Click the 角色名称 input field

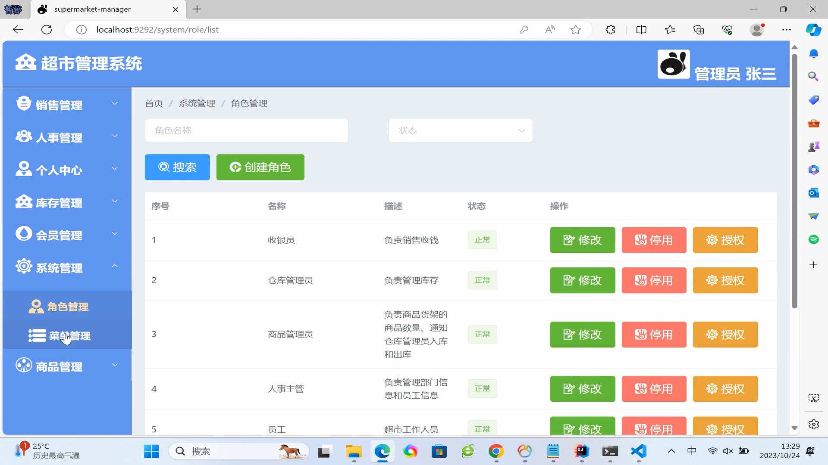[246, 130]
